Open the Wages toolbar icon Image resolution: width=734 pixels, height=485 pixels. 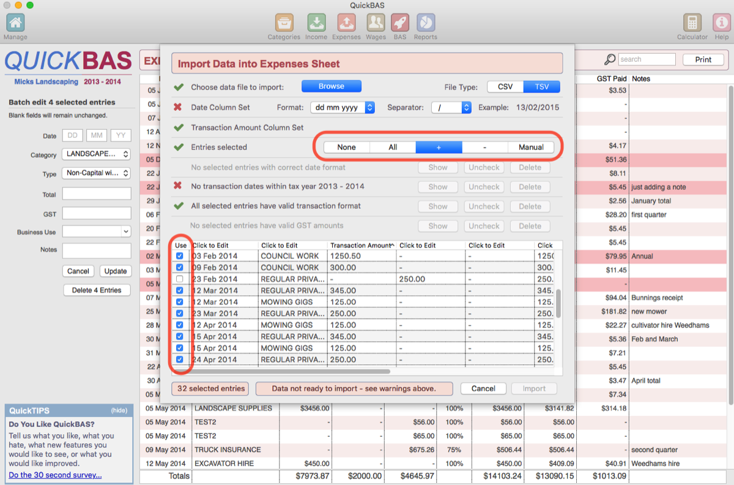tap(376, 23)
